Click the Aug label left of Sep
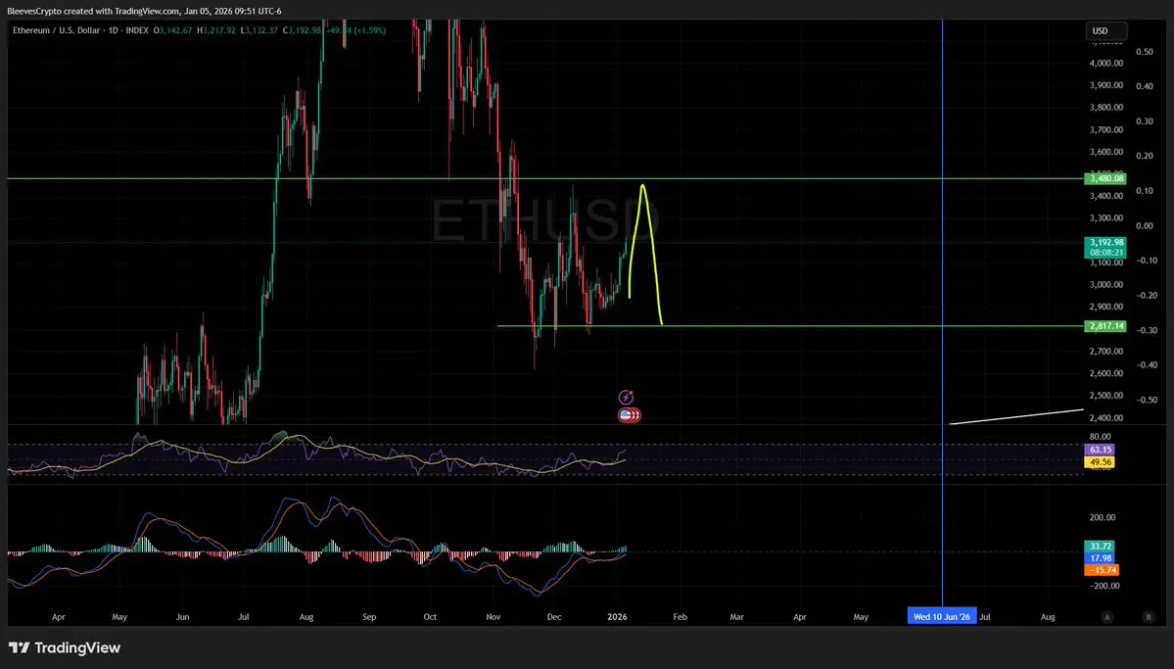The height and width of the screenshot is (669, 1174). (306, 617)
